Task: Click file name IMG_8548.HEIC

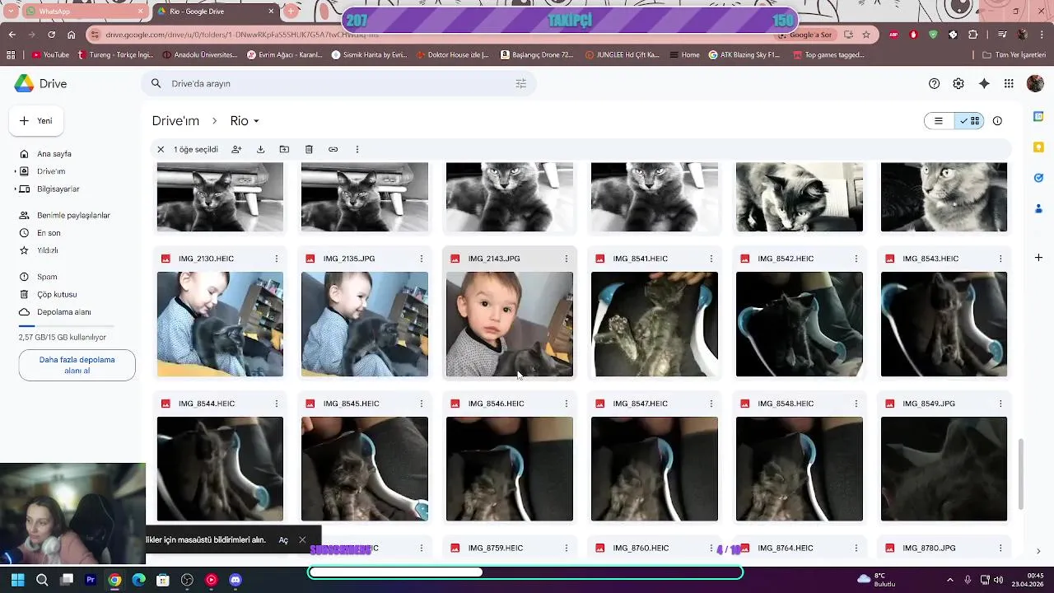Action: click(x=786, y=404)
